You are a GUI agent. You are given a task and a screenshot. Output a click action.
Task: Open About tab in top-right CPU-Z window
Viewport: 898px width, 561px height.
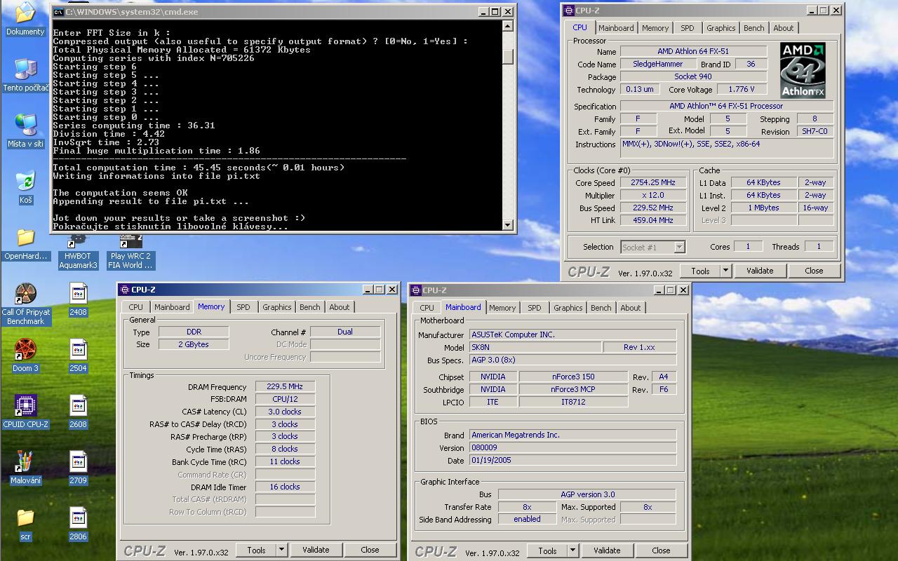pyautogui.click(x=784, y=28)
